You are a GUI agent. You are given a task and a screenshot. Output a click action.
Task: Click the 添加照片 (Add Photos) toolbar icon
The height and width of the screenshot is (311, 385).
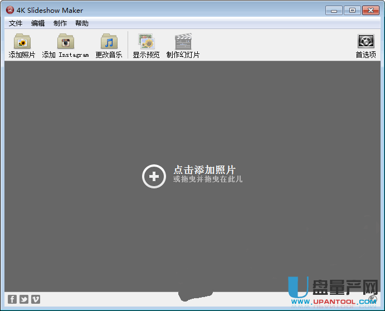click(x=22, y=42)
